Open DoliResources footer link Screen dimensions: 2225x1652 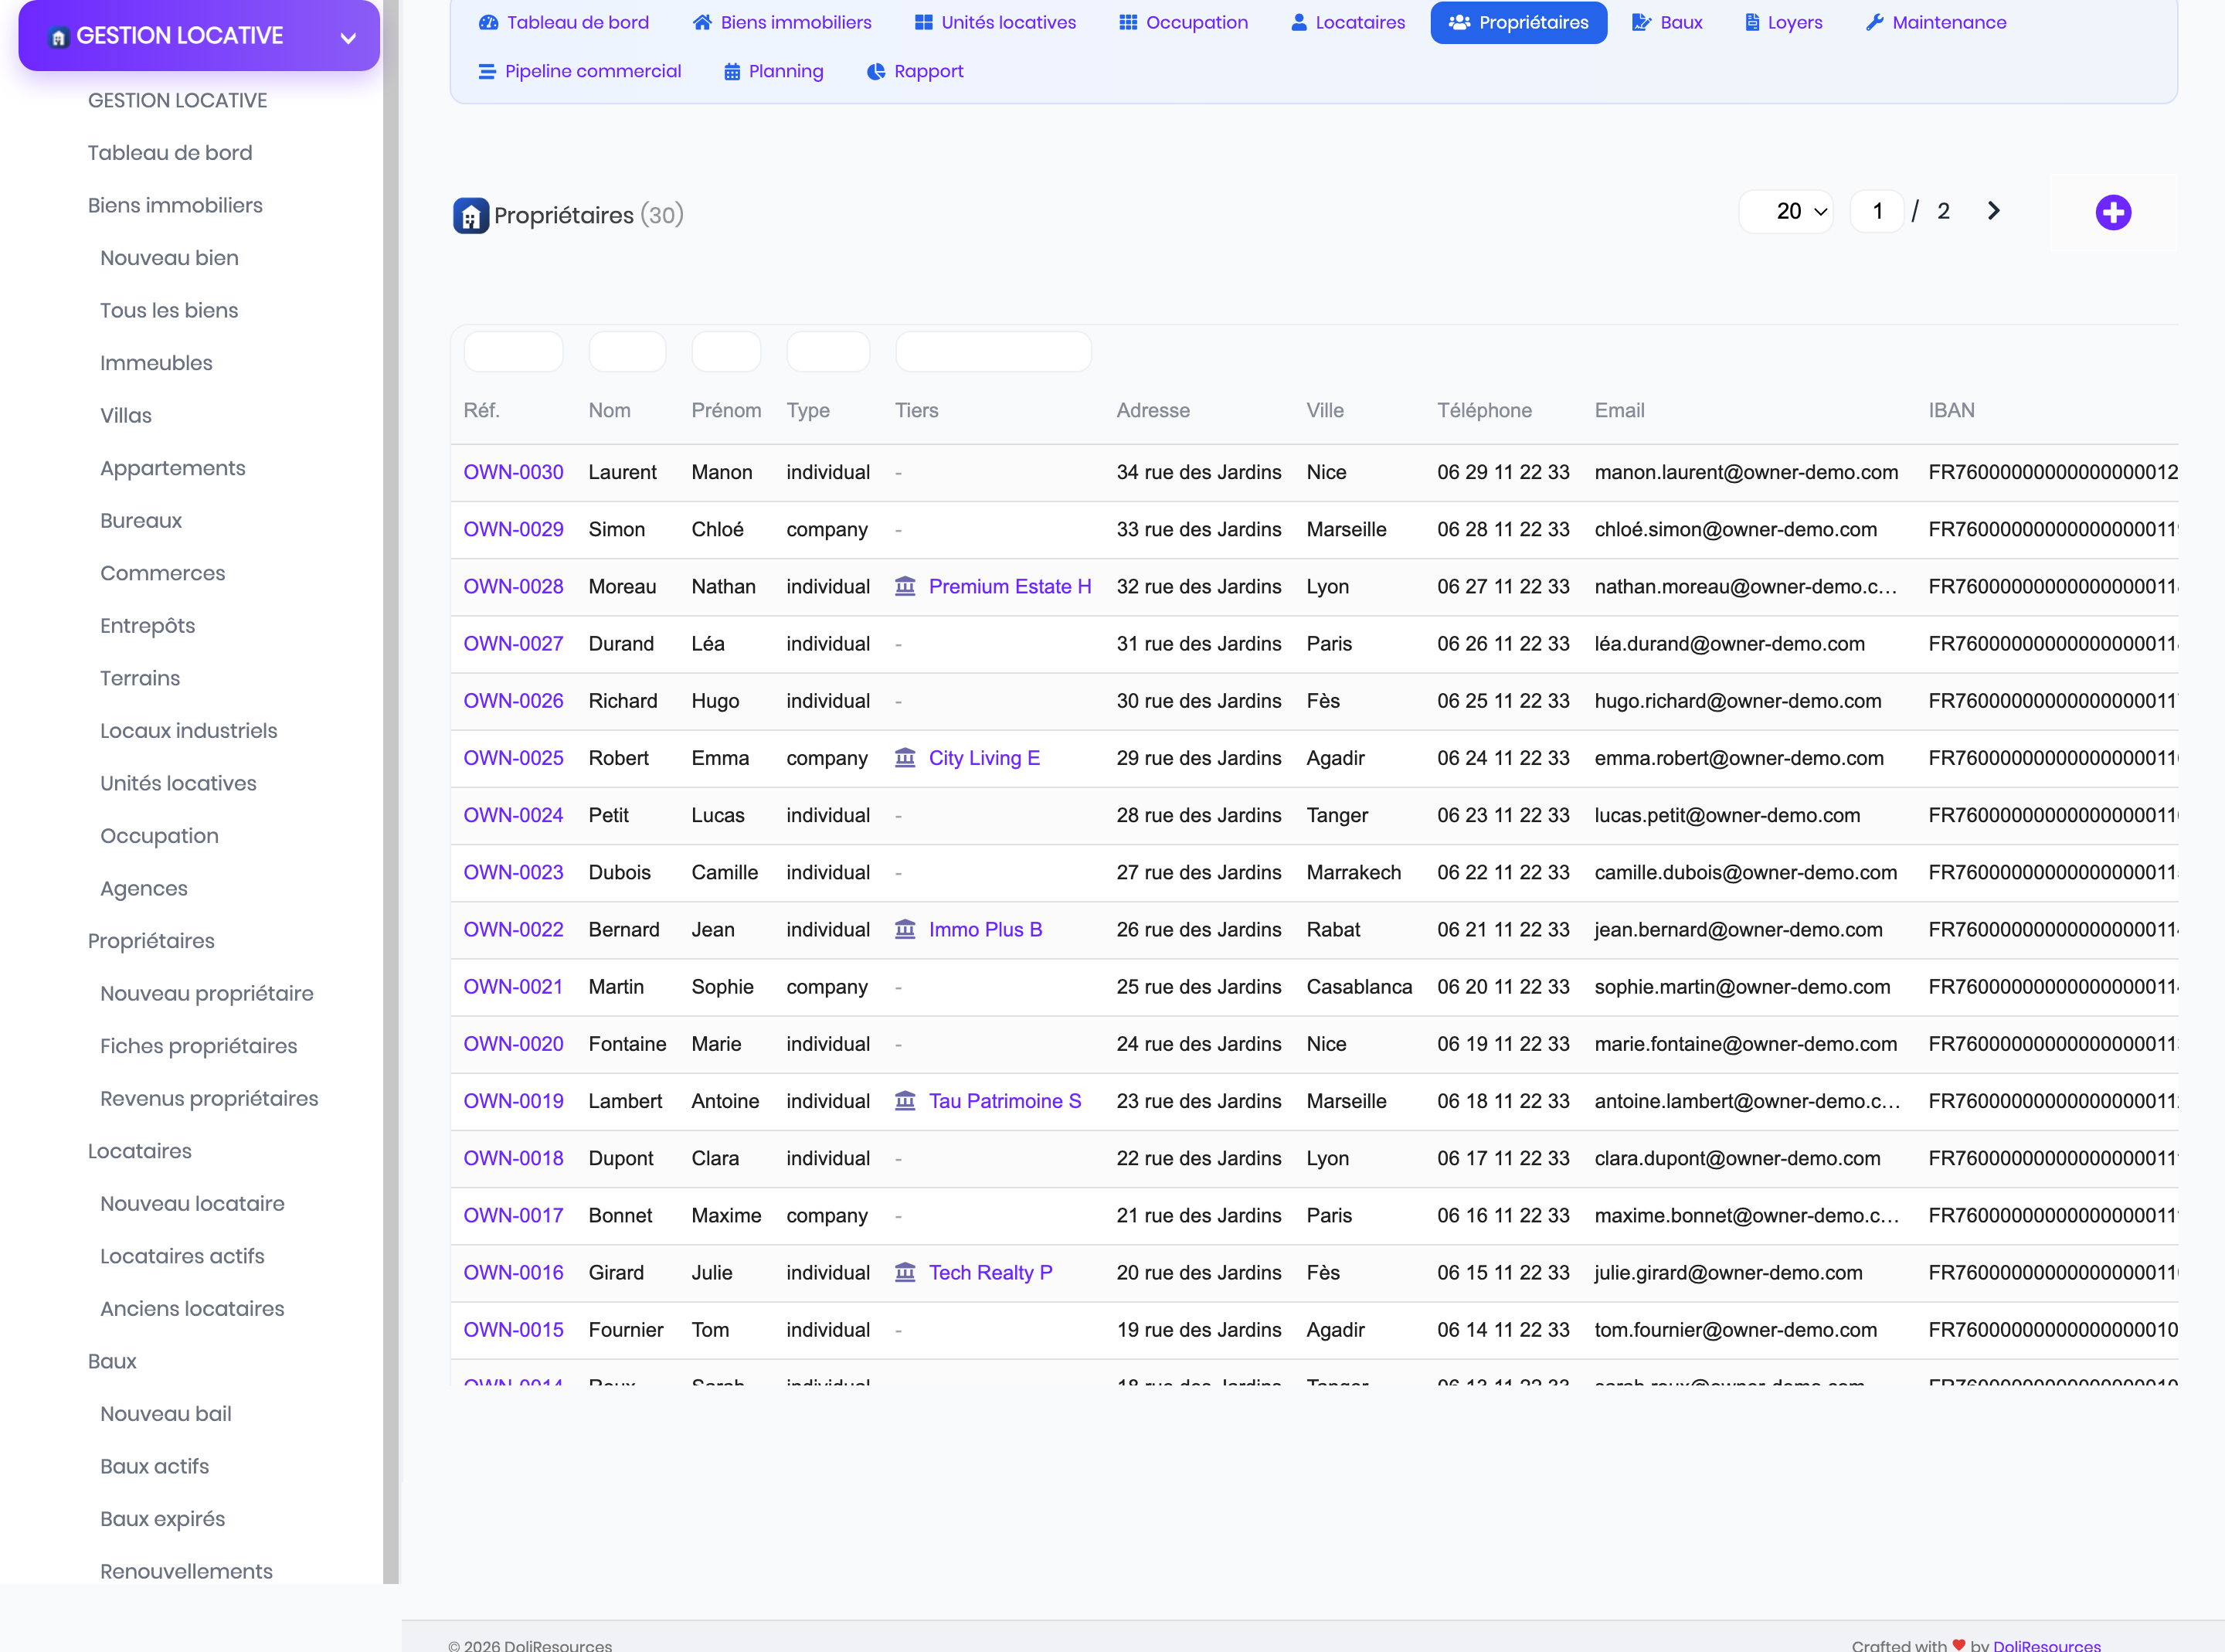coord(2046,1645)
